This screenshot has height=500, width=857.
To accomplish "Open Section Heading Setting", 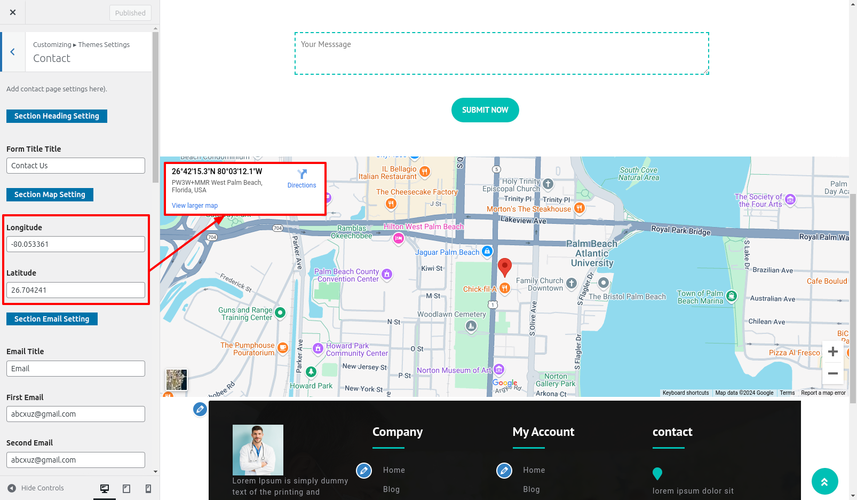I will tap(57, 116).
